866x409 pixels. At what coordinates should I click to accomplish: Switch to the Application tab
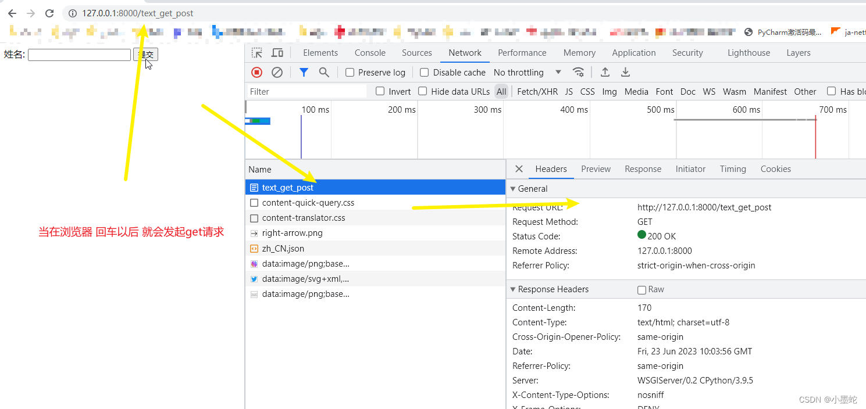[x=634, y=53]
